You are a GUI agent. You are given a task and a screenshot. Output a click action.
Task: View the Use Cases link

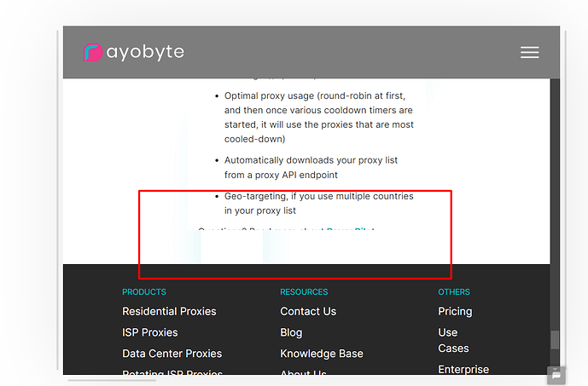(x=452, y=340)
